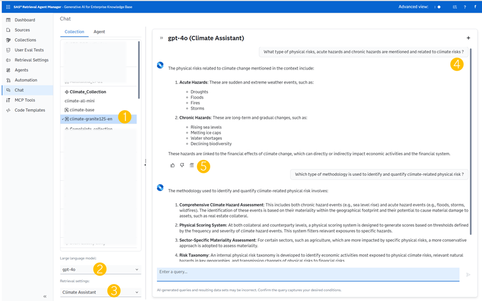Viewport: 482px width, 301px height.
Task: Toggle the Advanced view switch
Action: click(x=437, y=7)
